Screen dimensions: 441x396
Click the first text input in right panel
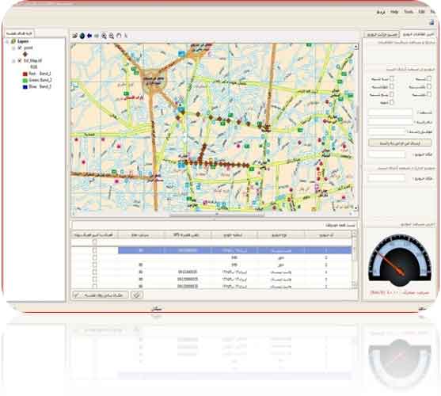pos(390,112)
